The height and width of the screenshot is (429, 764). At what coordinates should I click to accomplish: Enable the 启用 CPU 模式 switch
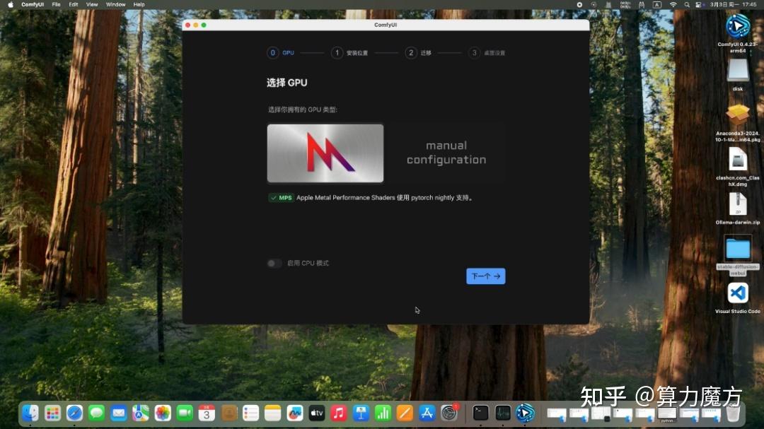pos(274,262)
